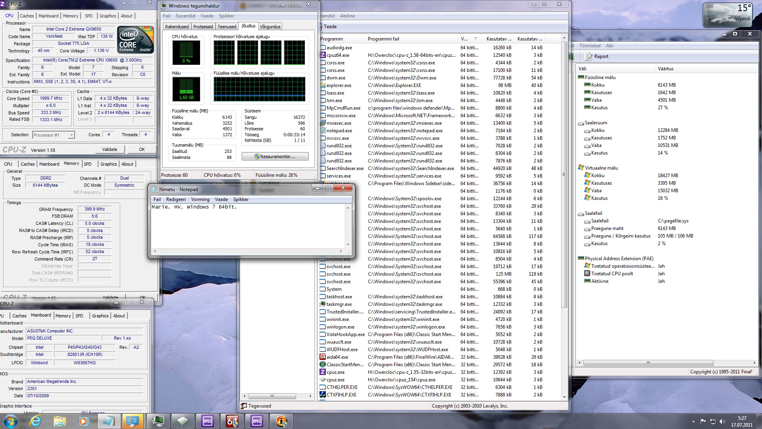
Task: Open Tööriistad menu in AIDA64
Action: pos(590,46)
